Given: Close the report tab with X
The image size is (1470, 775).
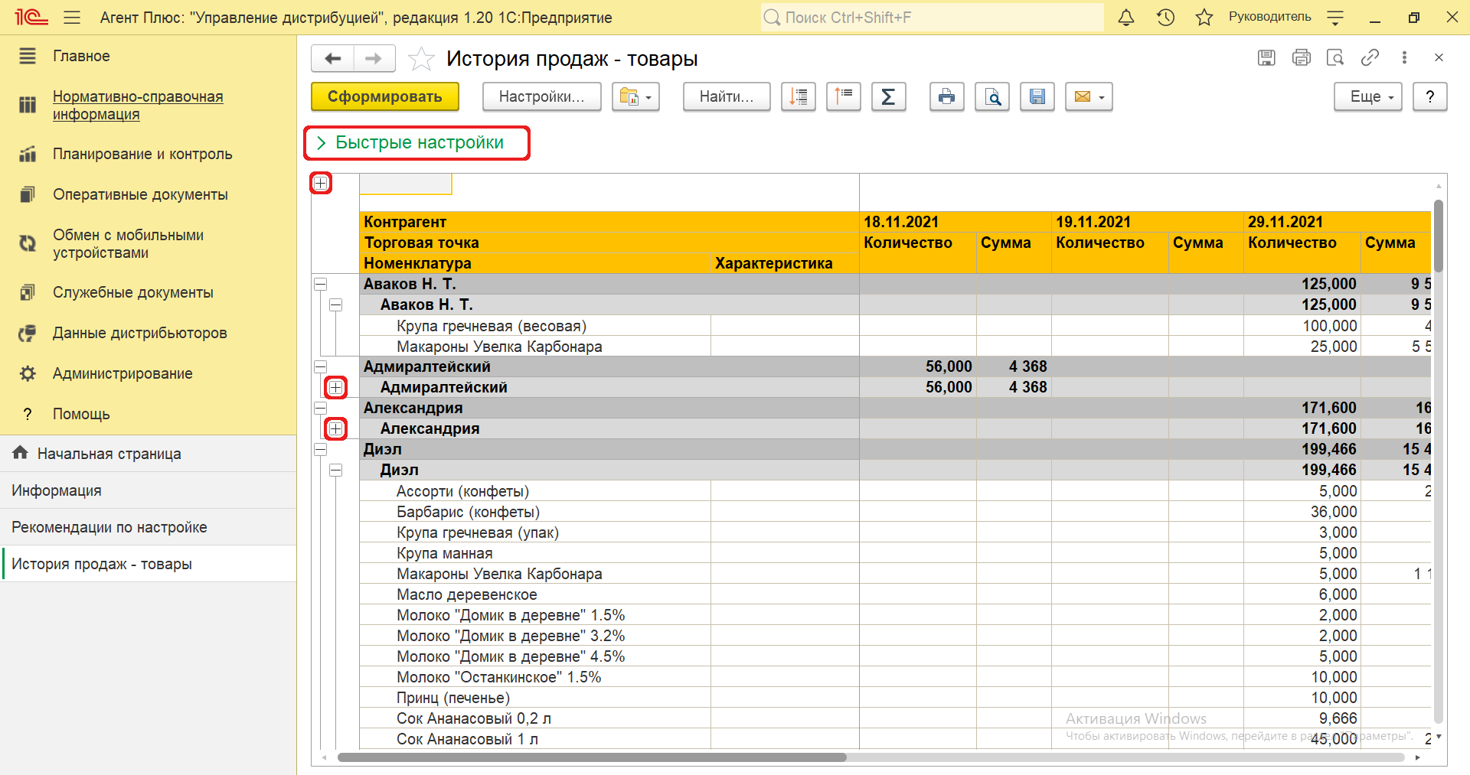Looking at the screenshot, I should [1439, 57].
